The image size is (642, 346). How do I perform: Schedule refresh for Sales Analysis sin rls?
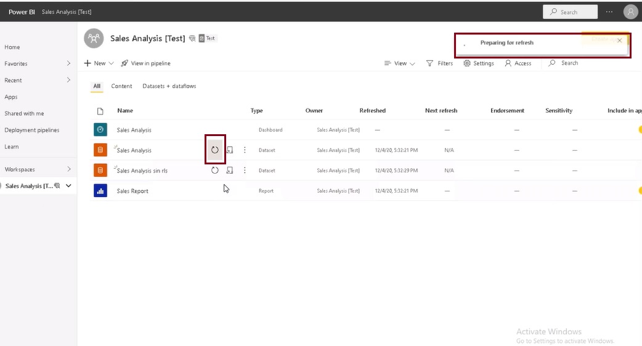pyautogui.click(x=230, y=171)
